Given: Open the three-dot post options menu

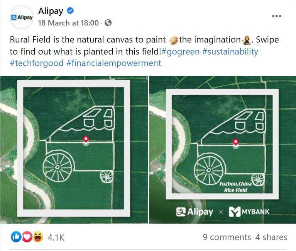Looking at the screenshot, I should tap(277, 16).
